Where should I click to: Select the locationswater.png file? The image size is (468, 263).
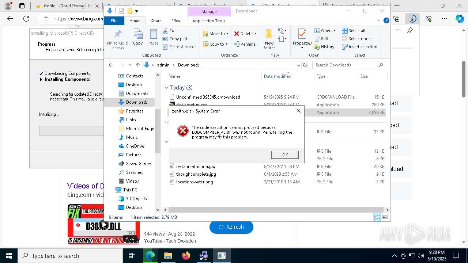pos(195,182)
